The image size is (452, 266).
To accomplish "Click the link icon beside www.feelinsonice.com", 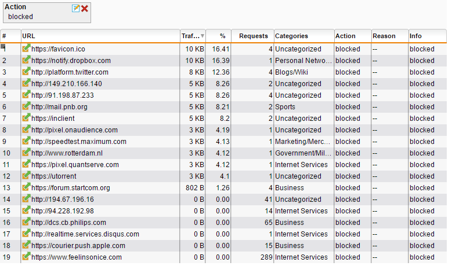I will [26, 257].
